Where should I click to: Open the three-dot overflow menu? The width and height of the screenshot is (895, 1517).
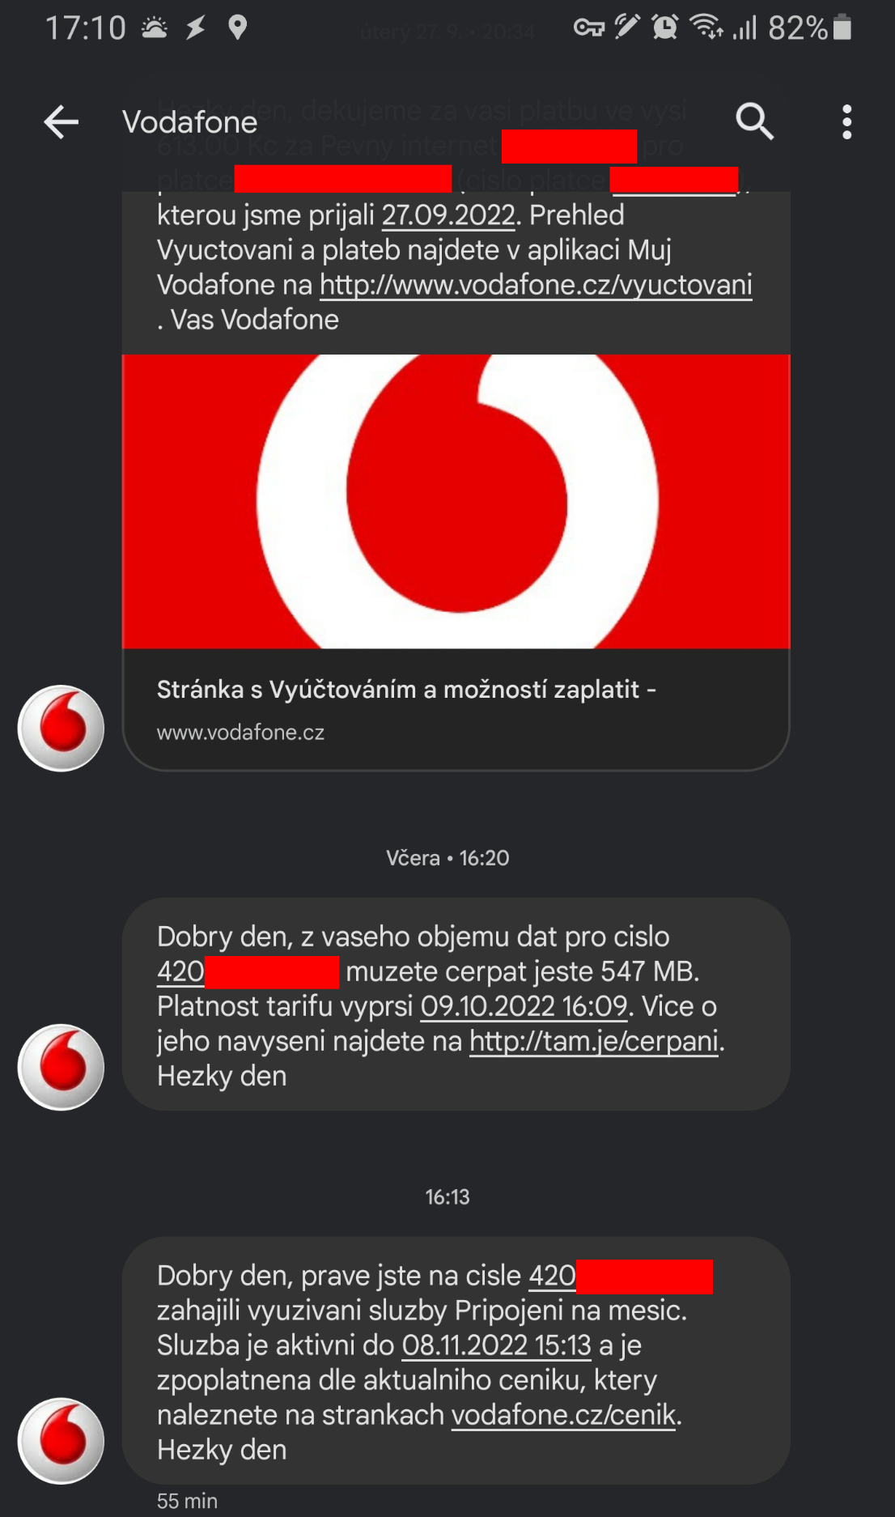point(846,122)
